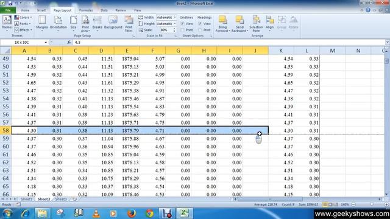This screenshot has width=390, height=219.
Task: Expand the Width scale dropdown
Action: point(175,18)
